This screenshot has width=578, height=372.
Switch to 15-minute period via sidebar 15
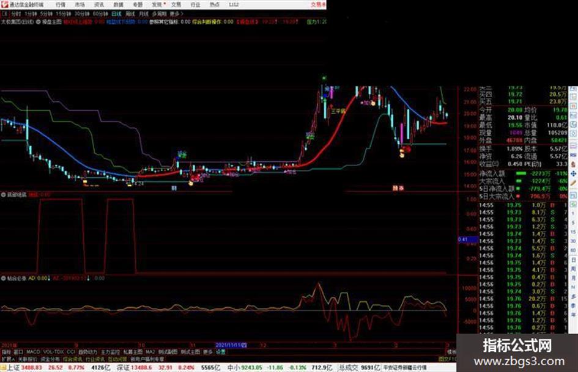[x=573, y=232]
